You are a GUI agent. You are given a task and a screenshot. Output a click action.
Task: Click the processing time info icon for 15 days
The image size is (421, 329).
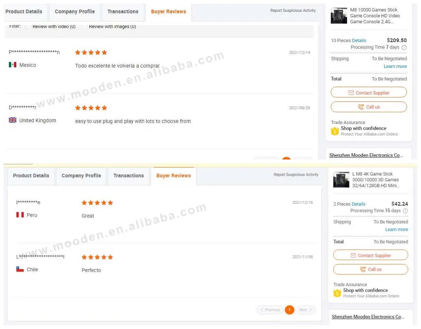(x=405, y=211)
